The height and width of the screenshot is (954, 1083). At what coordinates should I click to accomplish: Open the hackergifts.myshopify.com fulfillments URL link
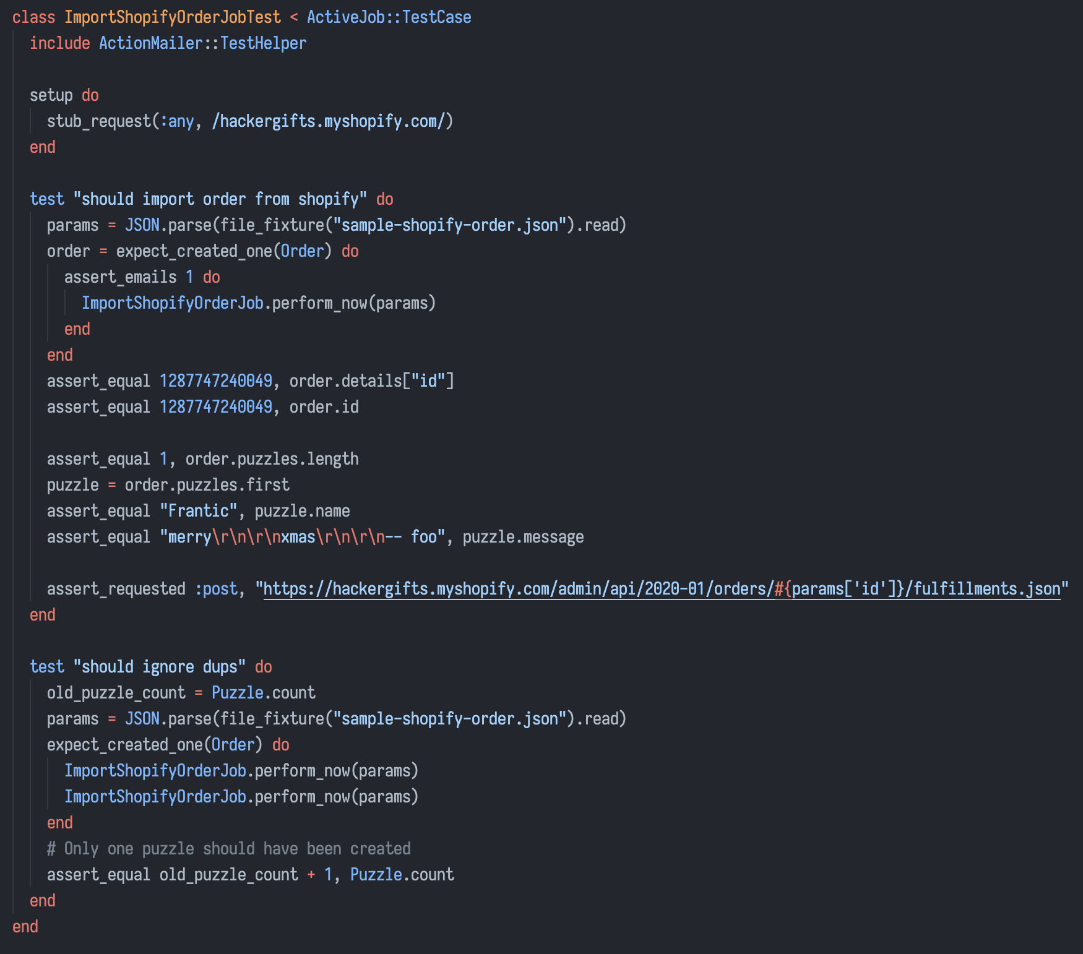[x=662, y=589]
